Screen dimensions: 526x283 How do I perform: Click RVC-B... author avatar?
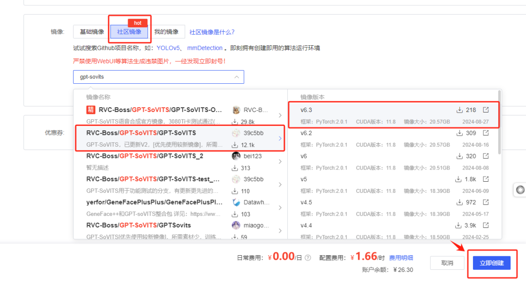[x=236, y=110]
